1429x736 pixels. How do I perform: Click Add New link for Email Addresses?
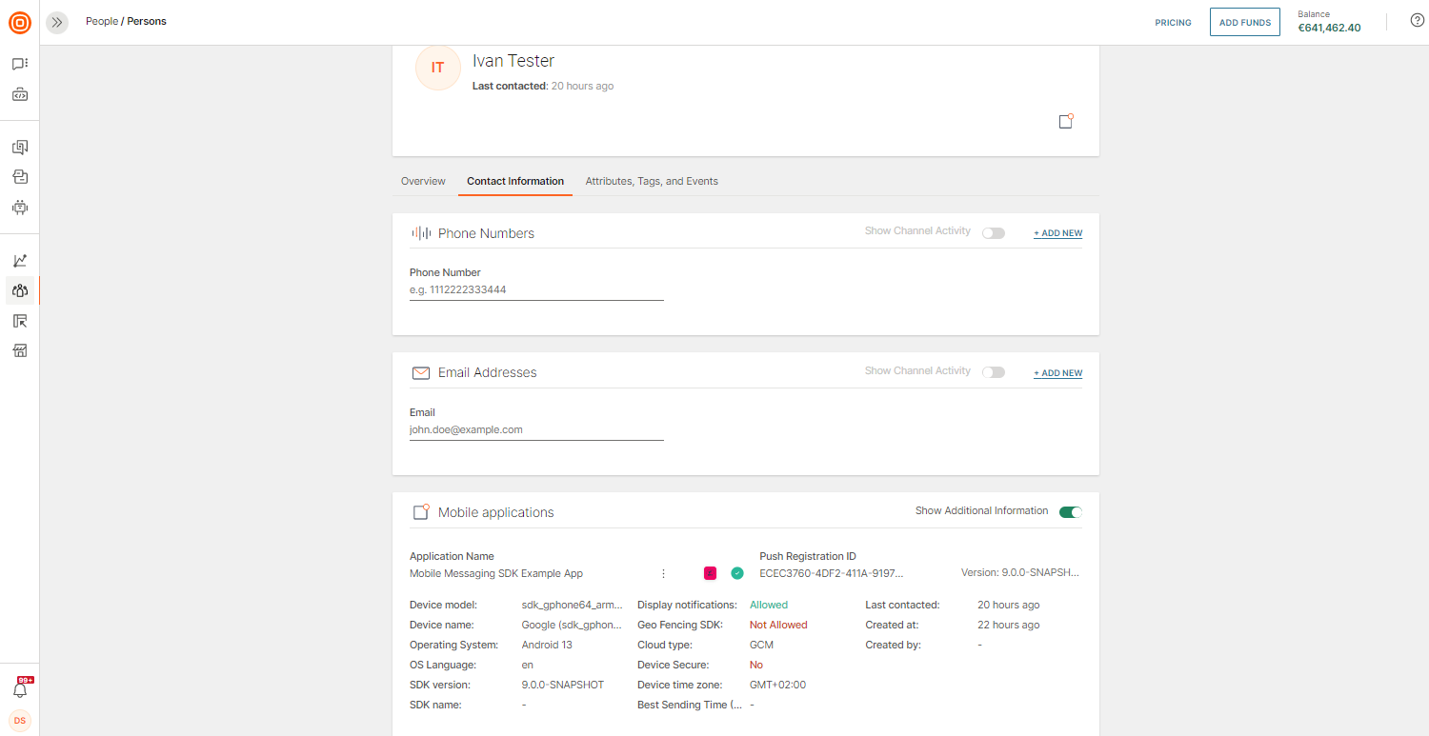tap(1057, 373)
